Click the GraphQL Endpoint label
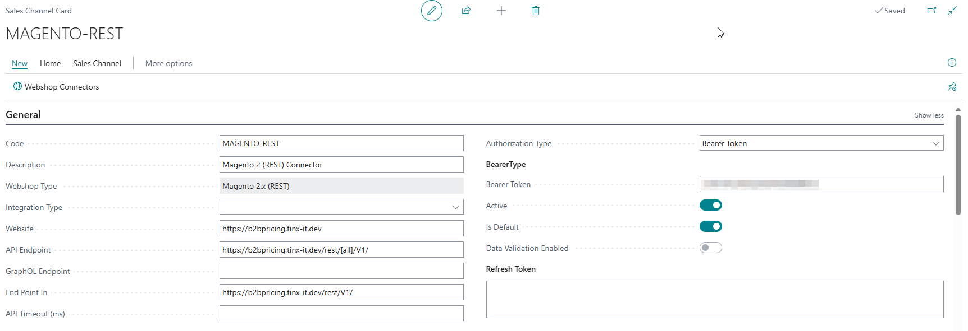 coord(38,271)
